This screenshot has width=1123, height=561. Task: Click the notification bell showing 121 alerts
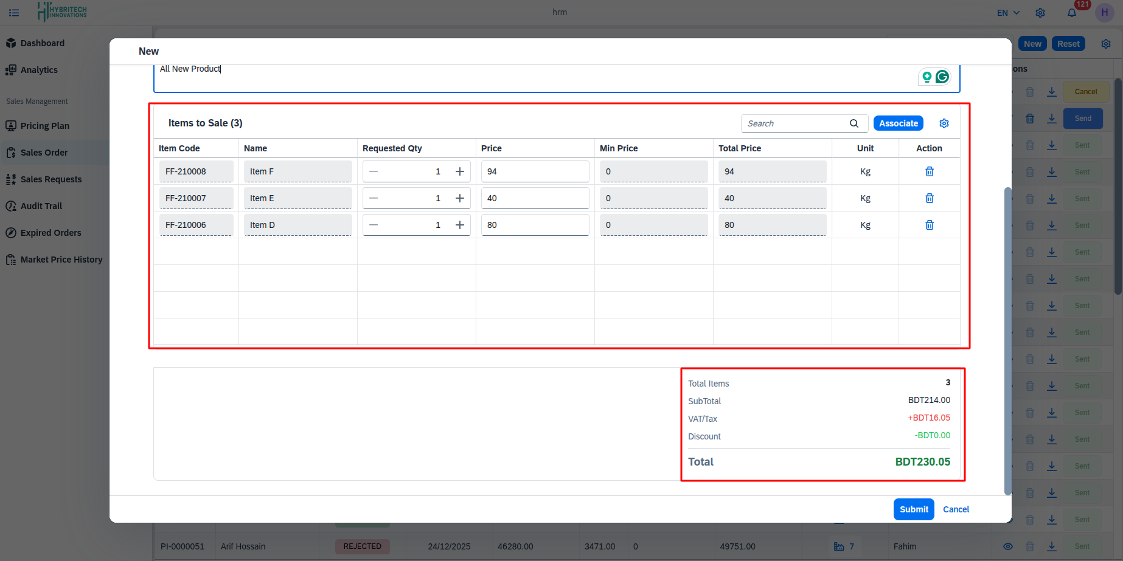coord(1072,12)
